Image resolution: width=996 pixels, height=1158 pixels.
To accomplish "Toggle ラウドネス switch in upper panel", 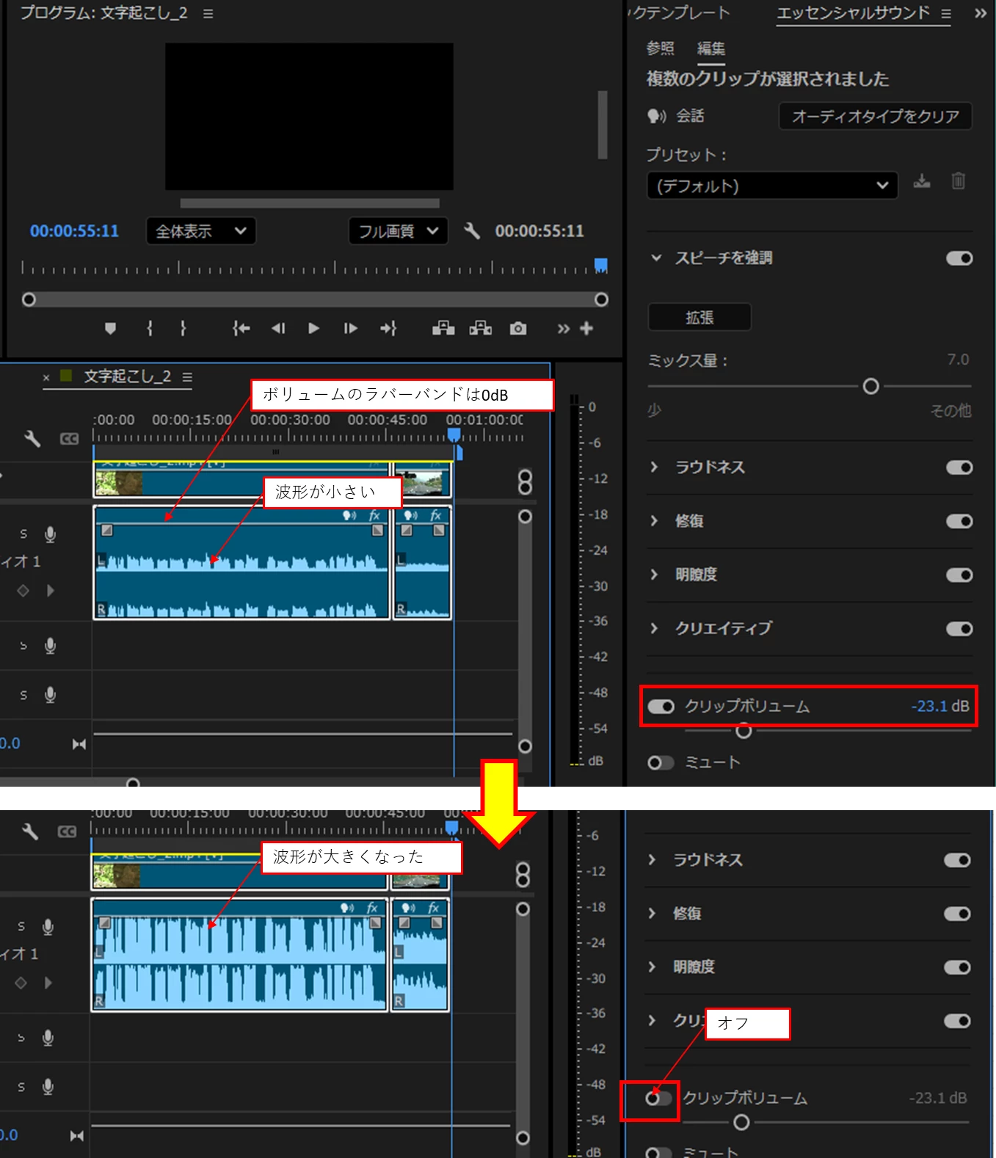I will [959, 467].
